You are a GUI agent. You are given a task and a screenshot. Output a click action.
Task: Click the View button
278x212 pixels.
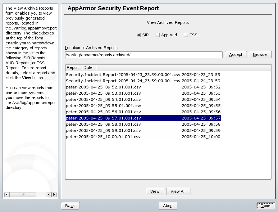(155, 192)
